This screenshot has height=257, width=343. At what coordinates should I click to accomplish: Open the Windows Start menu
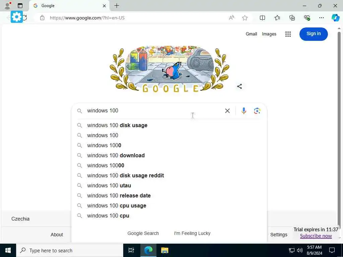click(x=8, y=250)
